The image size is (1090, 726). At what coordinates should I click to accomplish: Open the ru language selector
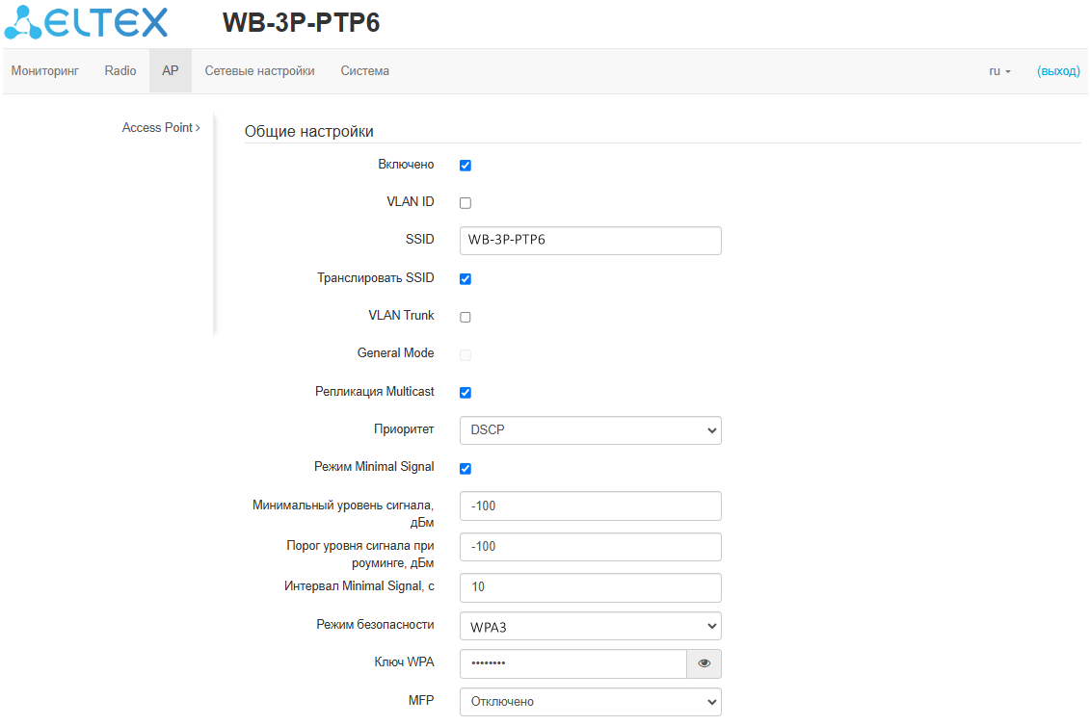999,71
